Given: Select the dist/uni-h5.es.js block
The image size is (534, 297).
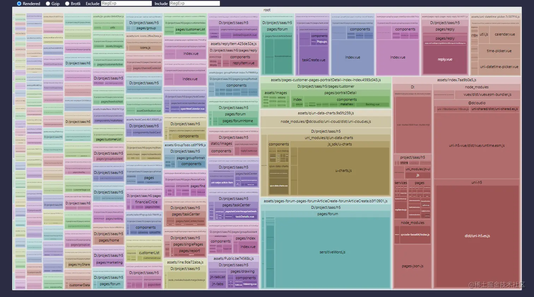Looking at the screenshot, I should pyautogui.click(x=477, y=236).
